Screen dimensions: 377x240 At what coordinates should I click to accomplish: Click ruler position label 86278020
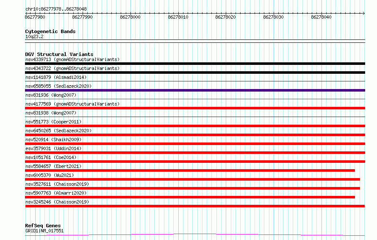click(x=225, y=17)
